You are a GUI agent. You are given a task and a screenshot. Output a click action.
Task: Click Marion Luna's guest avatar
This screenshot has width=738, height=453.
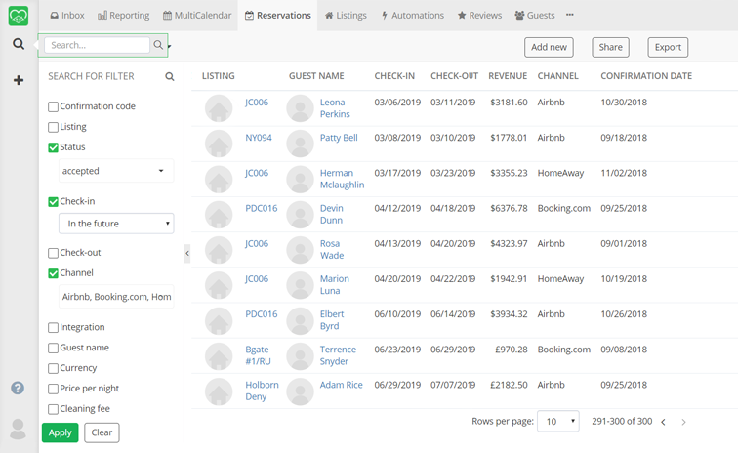coord(301,285)
